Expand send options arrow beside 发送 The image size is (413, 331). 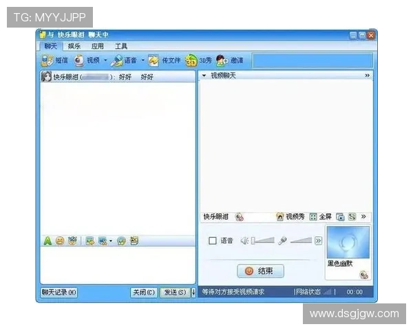[x=193, y=292]
